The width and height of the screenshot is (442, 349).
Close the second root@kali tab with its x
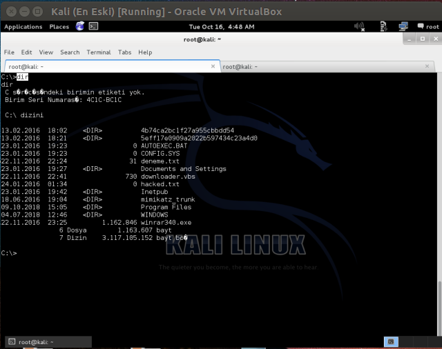tap(427, 66)
